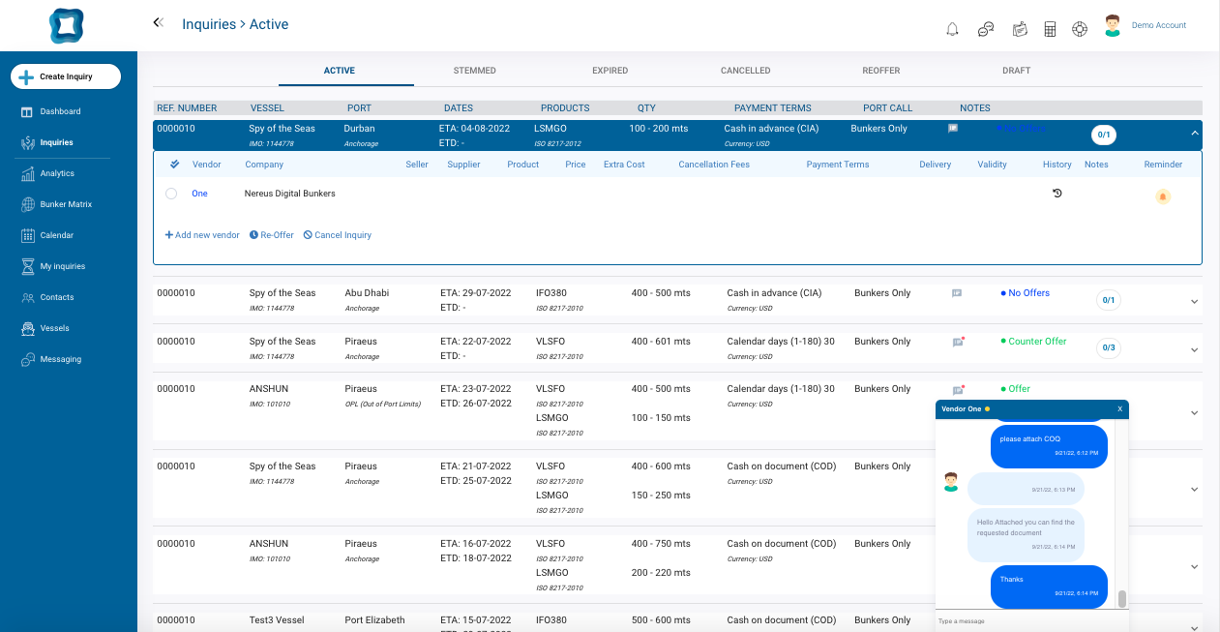
Task: Open the chat messages icon in header
Action: (x=986, y=29)
